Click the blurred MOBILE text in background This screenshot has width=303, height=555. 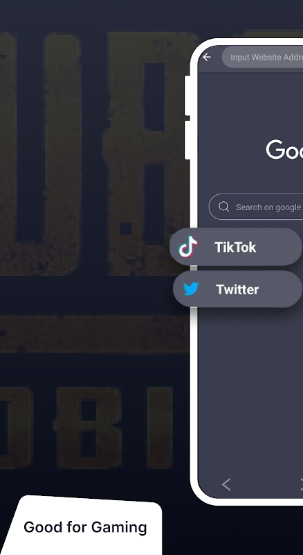click(86, 427)
